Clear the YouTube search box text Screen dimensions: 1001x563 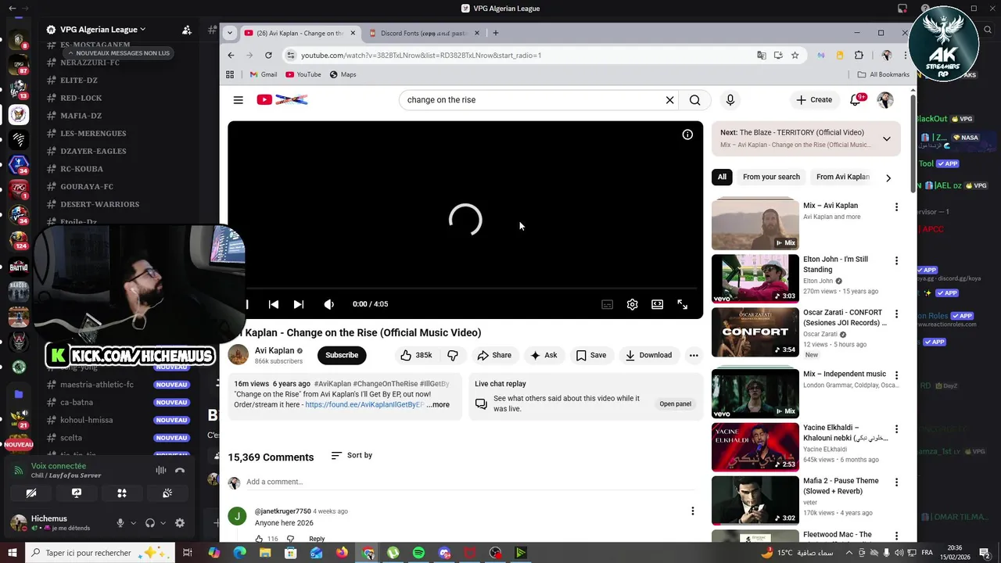pyautogui.click(x=669, y=100)
